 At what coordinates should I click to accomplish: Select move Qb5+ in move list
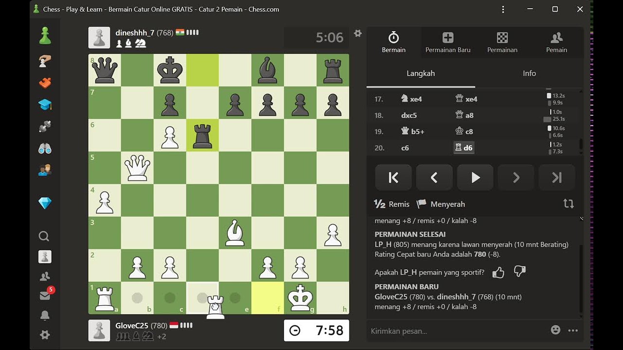pyautogui.click(x=412, y=132)
